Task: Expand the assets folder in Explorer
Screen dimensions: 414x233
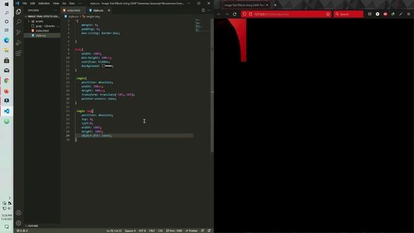Action: click(x=39, y=21)
